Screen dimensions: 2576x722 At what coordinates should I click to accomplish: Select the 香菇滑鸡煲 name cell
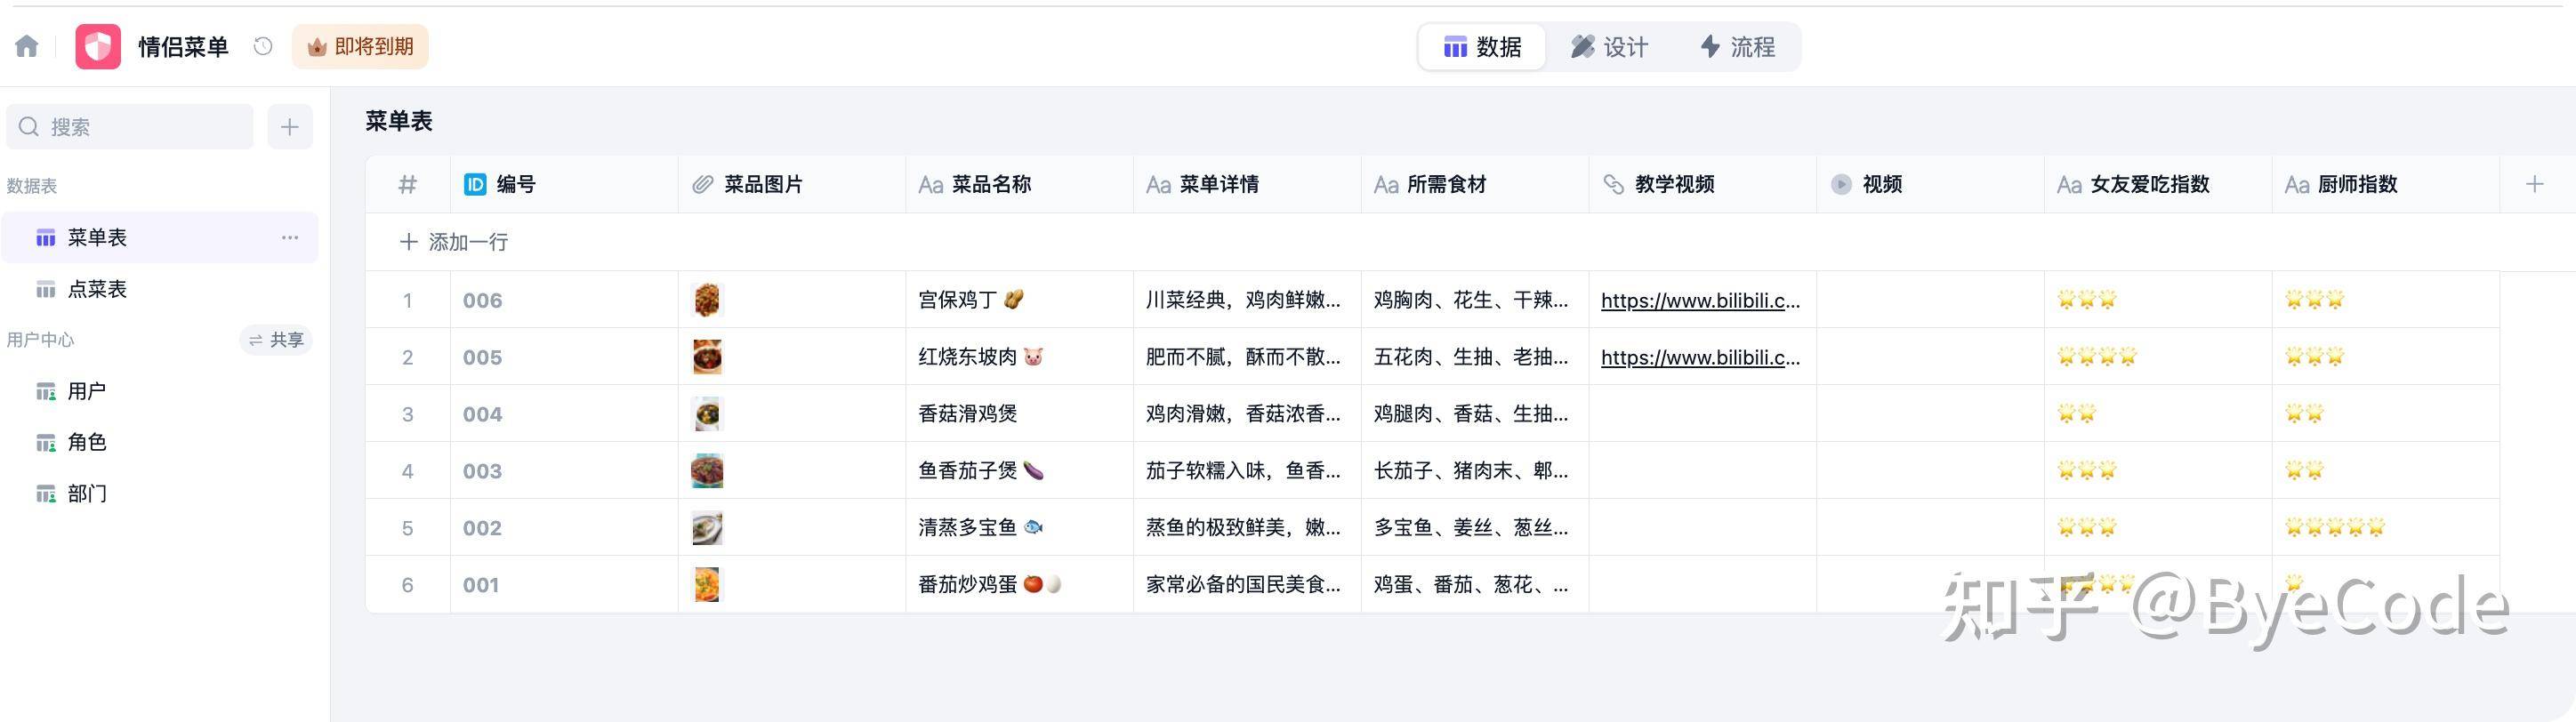pyautogui.click(x=1020, y=414)
